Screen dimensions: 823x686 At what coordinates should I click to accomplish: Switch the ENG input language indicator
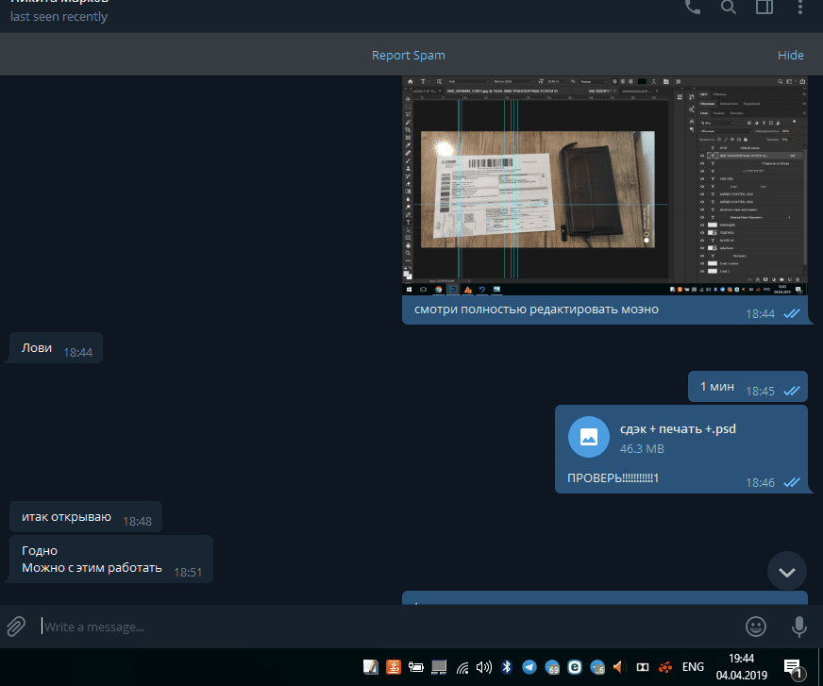[694, 667]
